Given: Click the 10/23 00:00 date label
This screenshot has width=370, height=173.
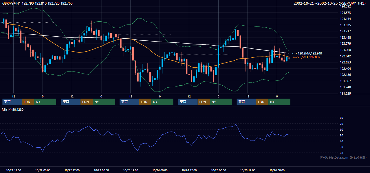Looking at the screenshot, I should coord(101,170).
